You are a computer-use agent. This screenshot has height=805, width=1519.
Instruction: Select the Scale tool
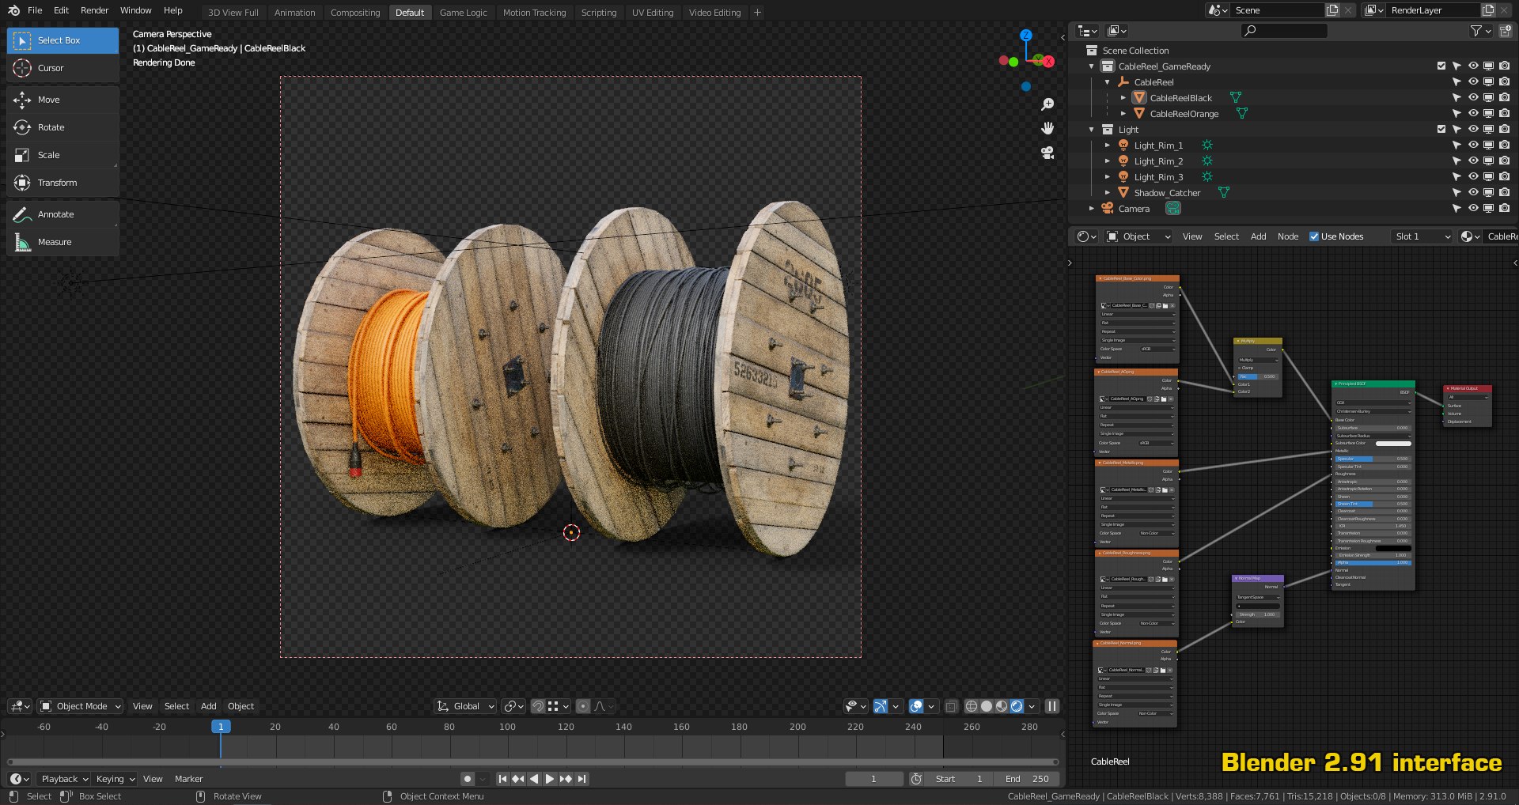coord(63,155)
